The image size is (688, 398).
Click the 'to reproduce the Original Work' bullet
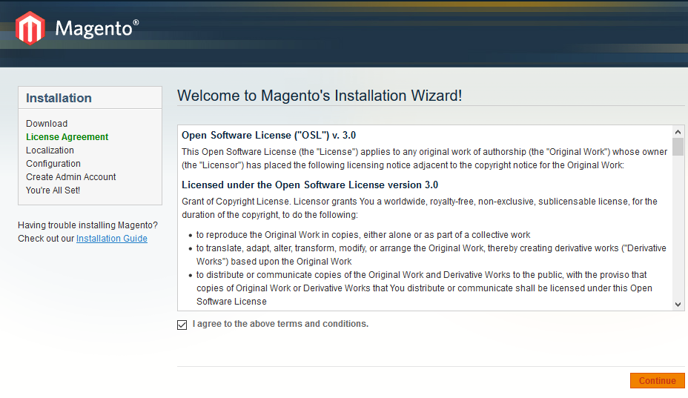pyautogui.click(x=363, y=235)
